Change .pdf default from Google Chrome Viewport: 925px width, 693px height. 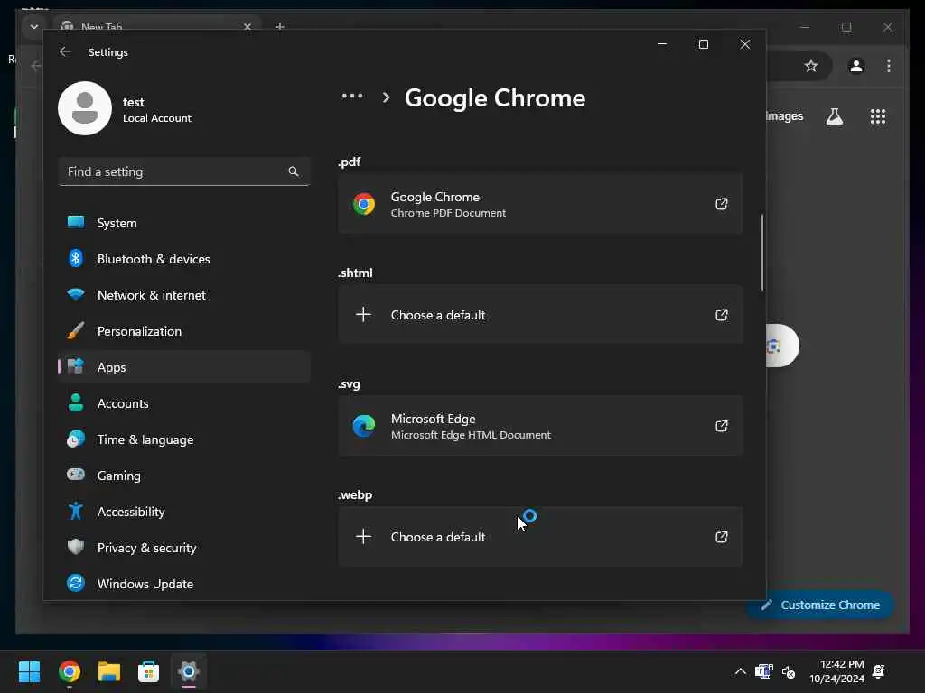point(540,204)
